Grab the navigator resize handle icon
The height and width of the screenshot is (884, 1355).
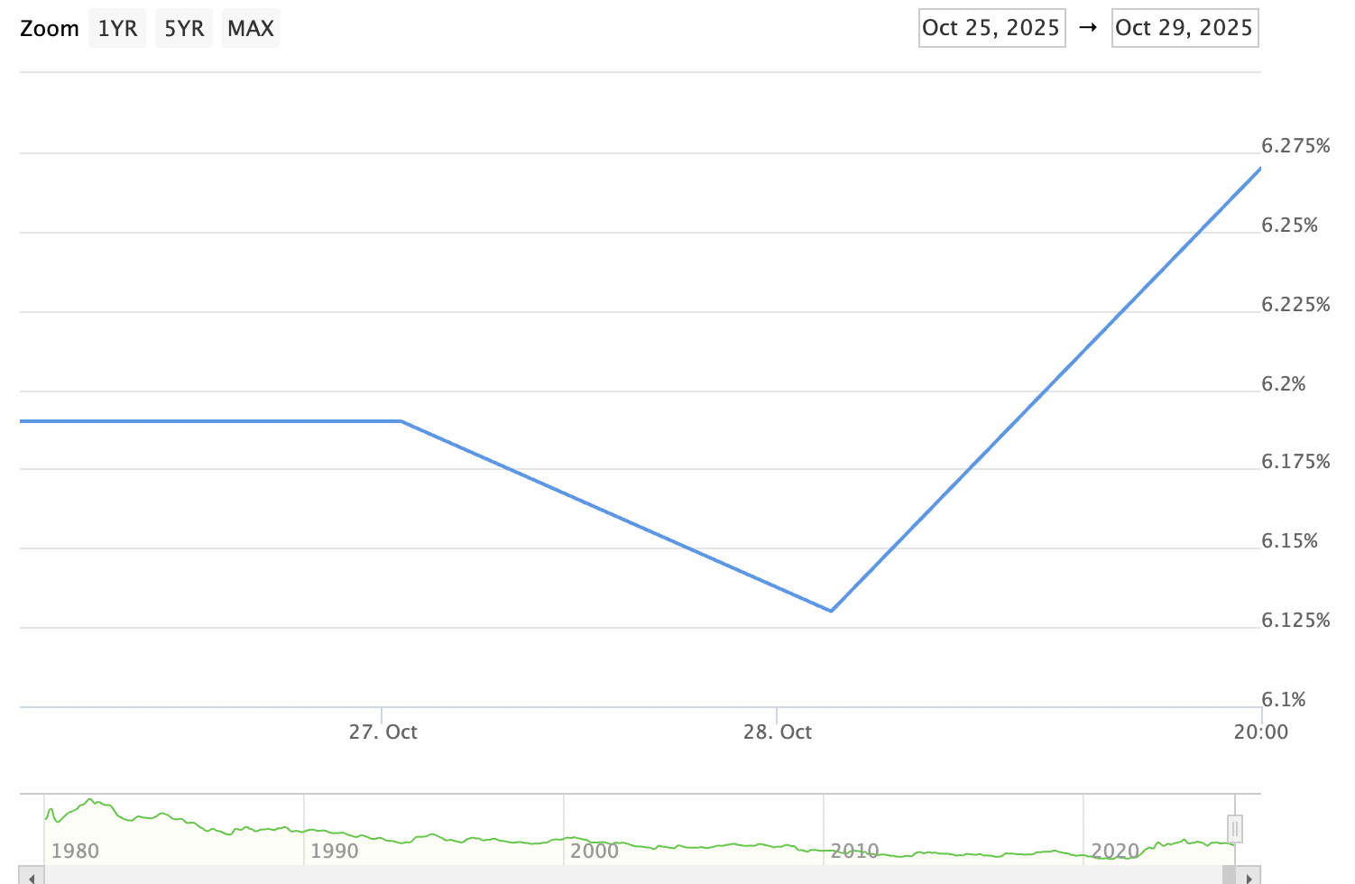(x=1233, y=828)
